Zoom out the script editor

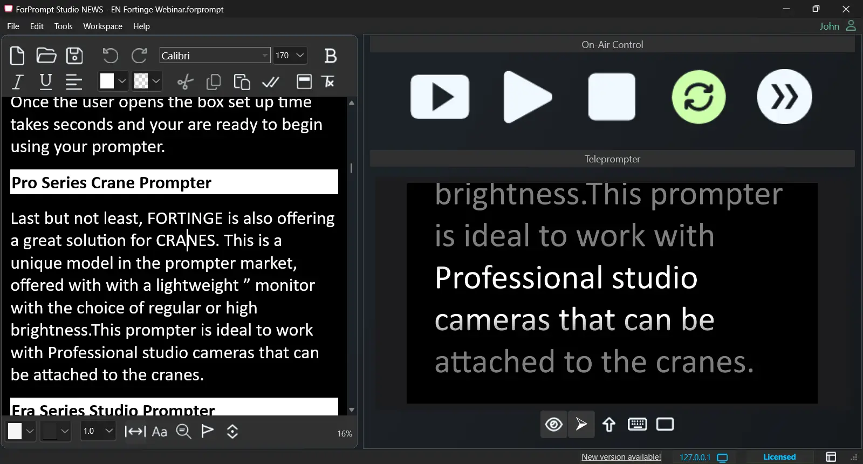tap(184, 432)
